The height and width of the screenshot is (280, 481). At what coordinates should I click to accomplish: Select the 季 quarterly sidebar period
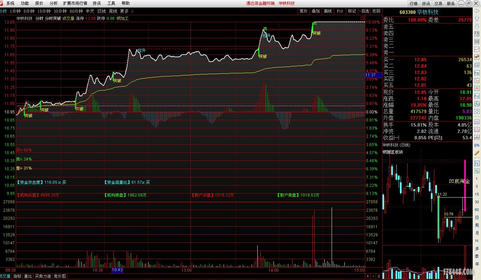click(477, 256)
